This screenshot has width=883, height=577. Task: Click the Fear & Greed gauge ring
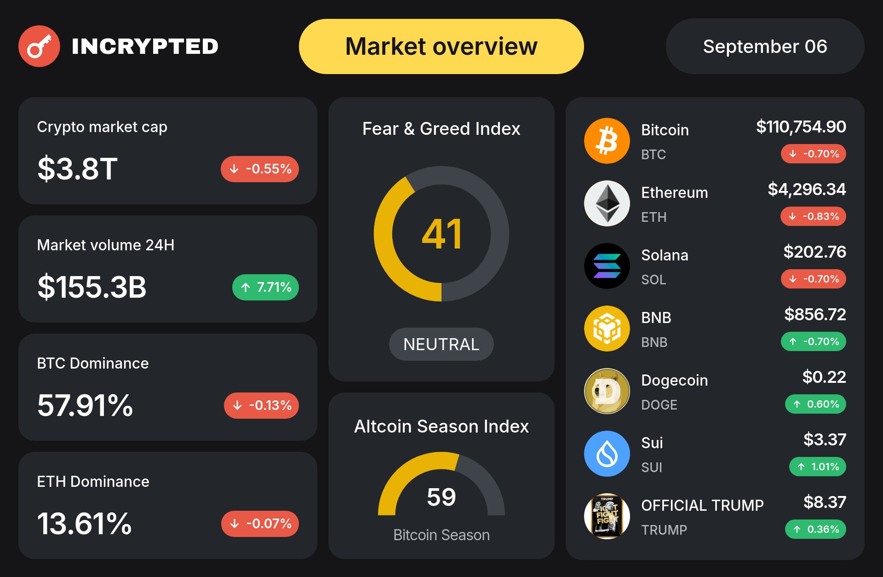(x=441, y=234)
